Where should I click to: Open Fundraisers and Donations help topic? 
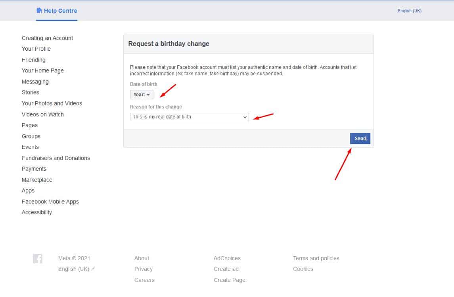click(x=56, y=158)
